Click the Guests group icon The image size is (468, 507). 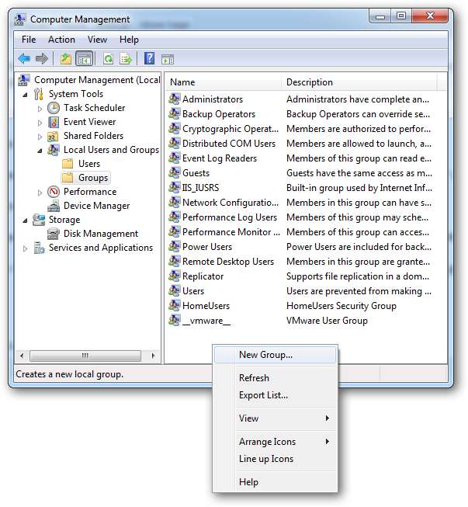click(x=175, y=172)
